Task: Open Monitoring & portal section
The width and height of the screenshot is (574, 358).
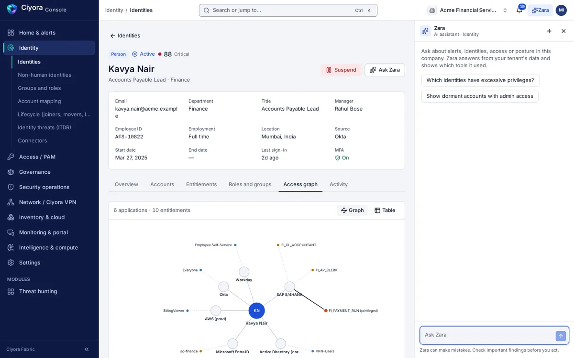Action: click(x=49, y=232)
